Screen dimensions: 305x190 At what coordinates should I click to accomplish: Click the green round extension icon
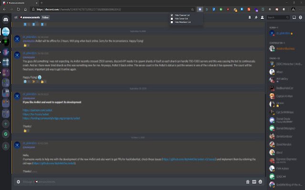point(221,9)
